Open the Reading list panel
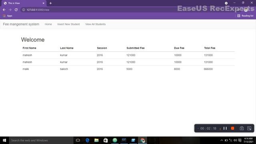This screenshot has width=256, height=144. [245, 16]
